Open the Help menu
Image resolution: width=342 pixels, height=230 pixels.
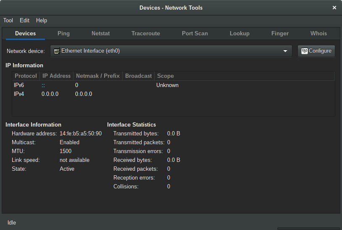click(42, 20)
